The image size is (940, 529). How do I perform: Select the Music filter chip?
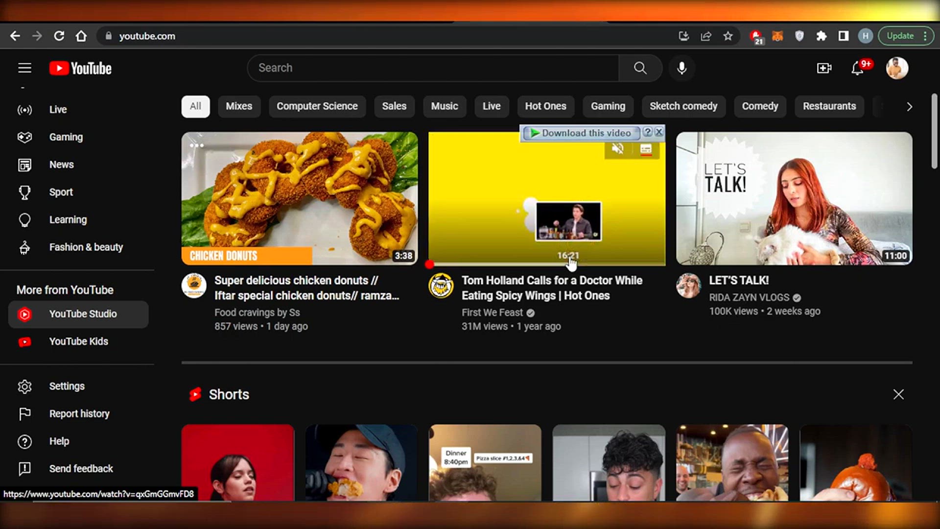click(445, 106)
